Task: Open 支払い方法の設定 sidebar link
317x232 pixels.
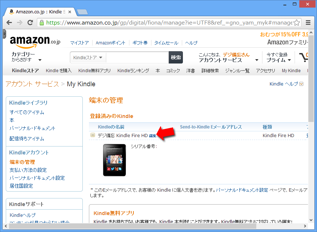Action: tap(28, 170)
